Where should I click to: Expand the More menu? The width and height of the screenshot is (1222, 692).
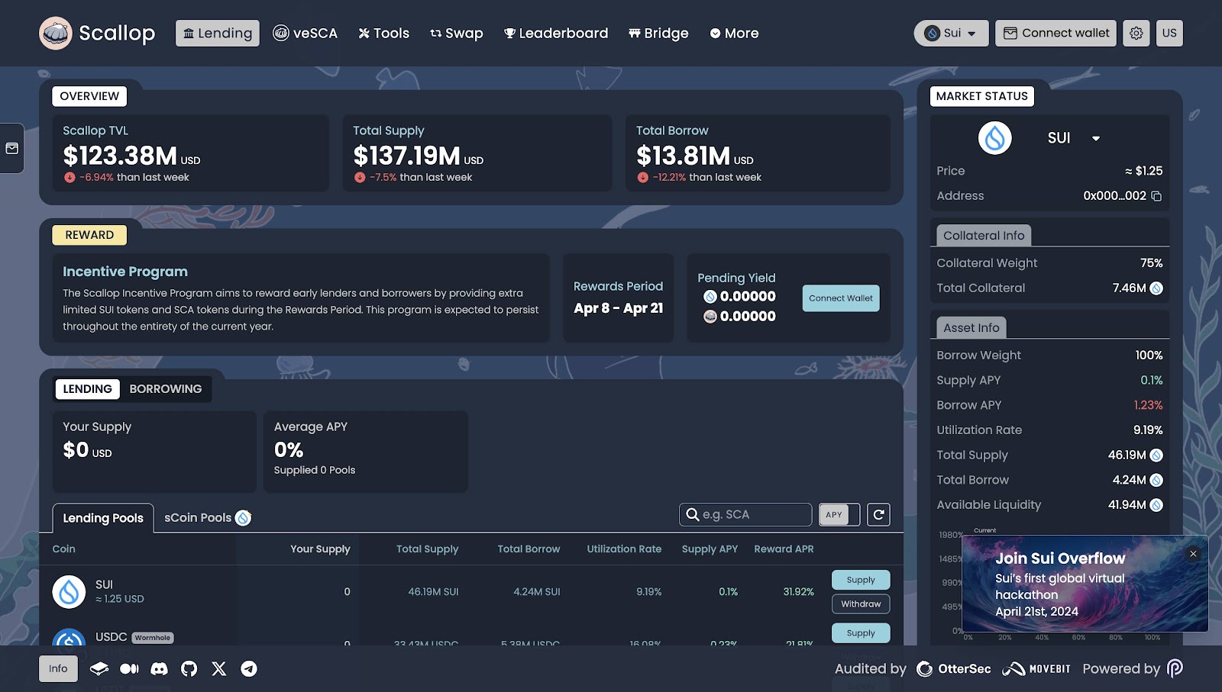(x=734, y=33)
